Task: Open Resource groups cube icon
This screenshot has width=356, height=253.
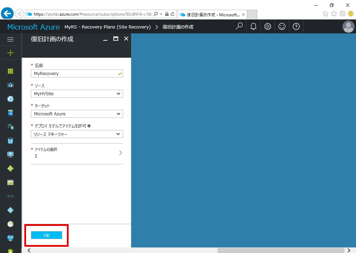Action: click(x=10, y=85)
